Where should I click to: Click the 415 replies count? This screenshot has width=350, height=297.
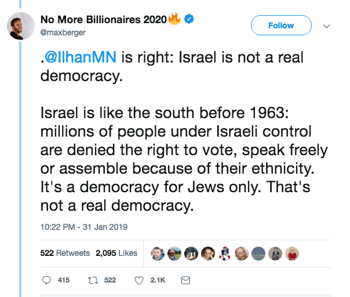click(x=64, y=280)
